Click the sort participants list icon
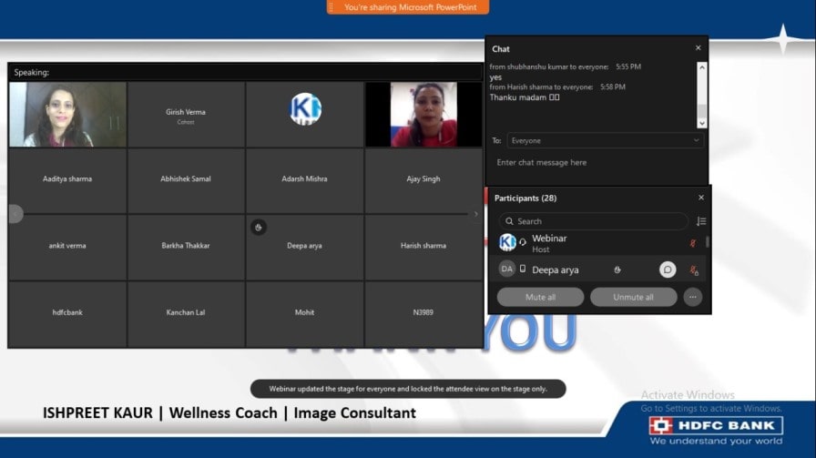Viewport: 816px width, 458px height. click(700, 221)
